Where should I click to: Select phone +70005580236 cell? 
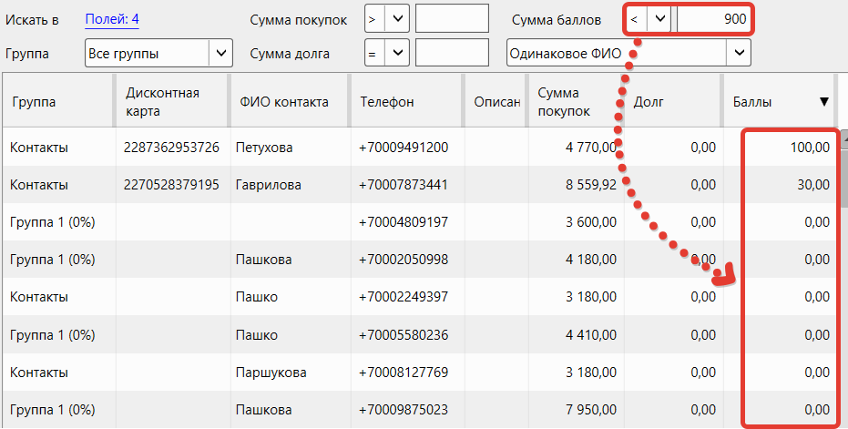point(408,335)
